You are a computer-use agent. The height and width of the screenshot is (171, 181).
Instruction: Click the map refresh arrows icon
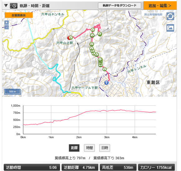pos(170,16)
